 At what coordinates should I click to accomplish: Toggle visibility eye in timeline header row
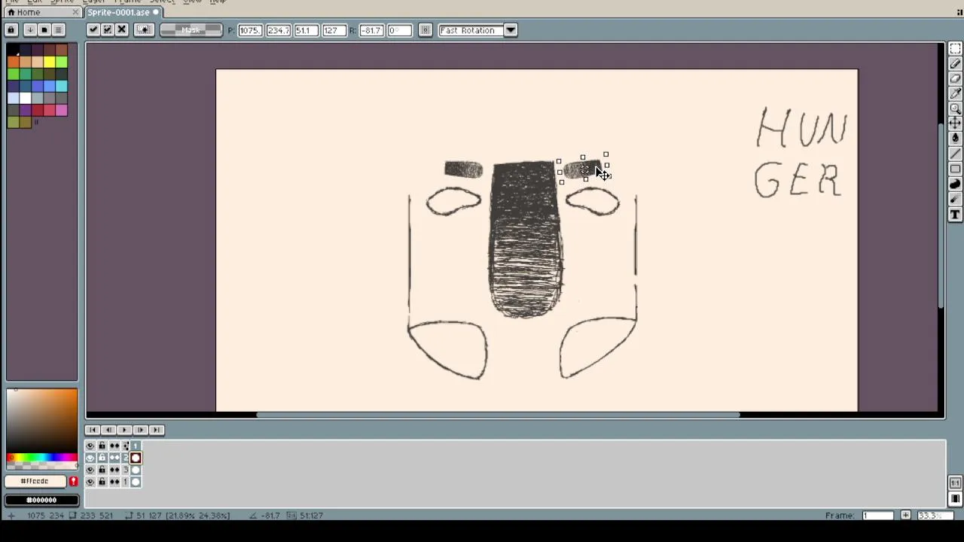tap(90, 446)
